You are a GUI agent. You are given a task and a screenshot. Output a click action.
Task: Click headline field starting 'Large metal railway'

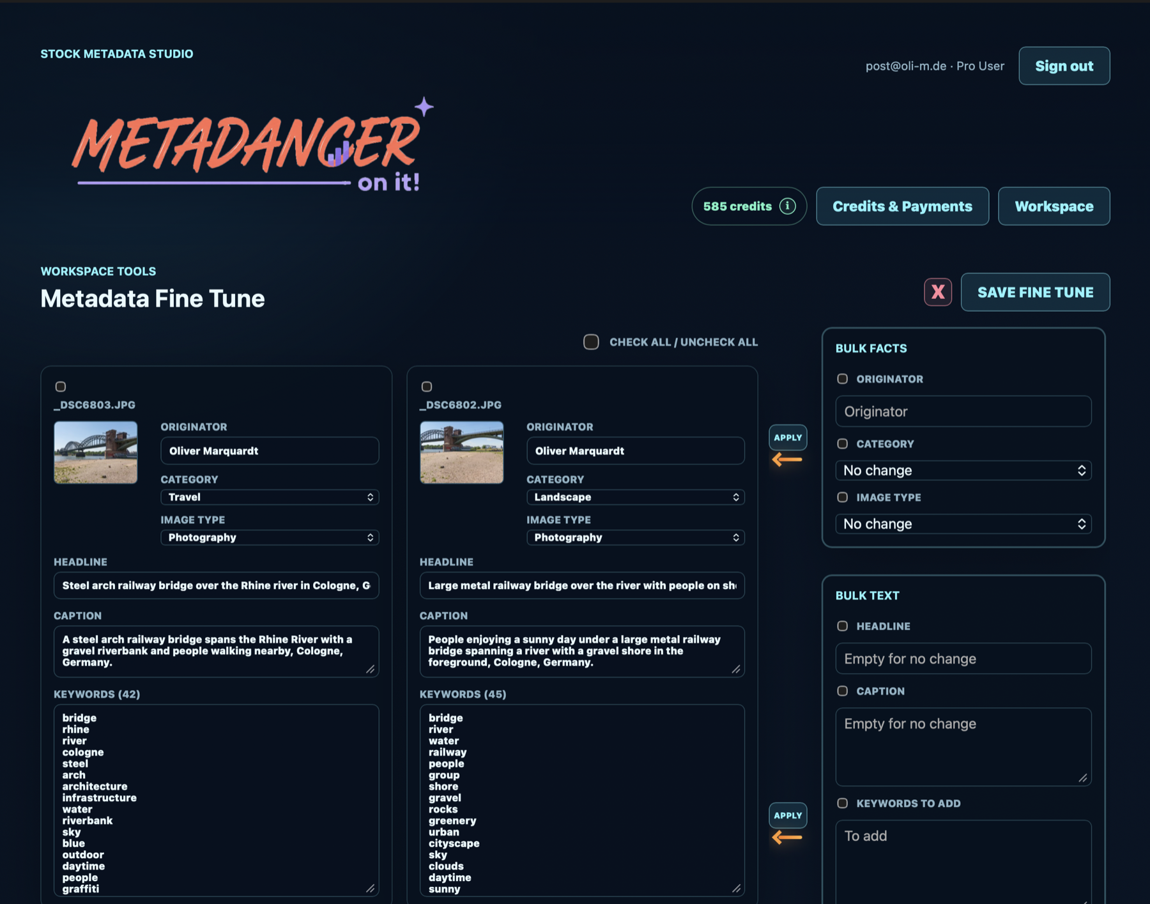[582, 585]
